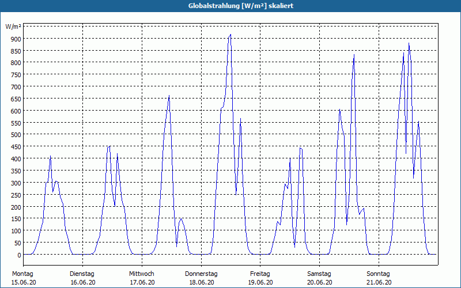
Task: Click the chart title Globalstrahlung [W/m²] skaliert
Action: coord(241,6)
